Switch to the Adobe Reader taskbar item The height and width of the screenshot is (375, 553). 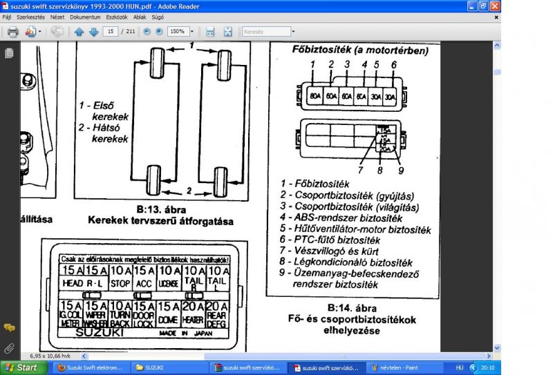(x=327, y=367)
